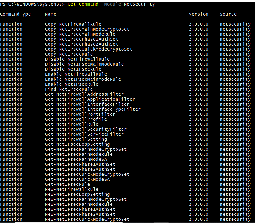Select Get-NetIPsecQuickModeSA entry
Viewport: 255px width, 223px height.
pyautogui.click(x=77, y=179)
